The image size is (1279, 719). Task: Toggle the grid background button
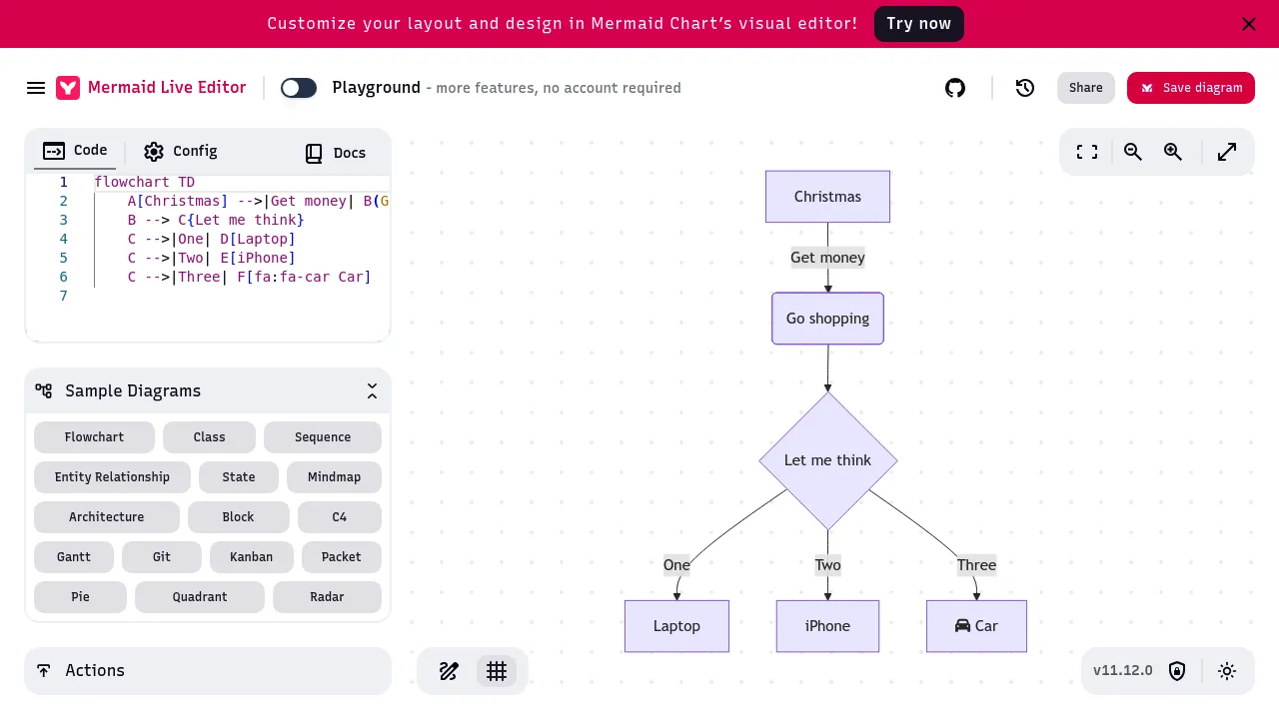click(x=497, y=671)
